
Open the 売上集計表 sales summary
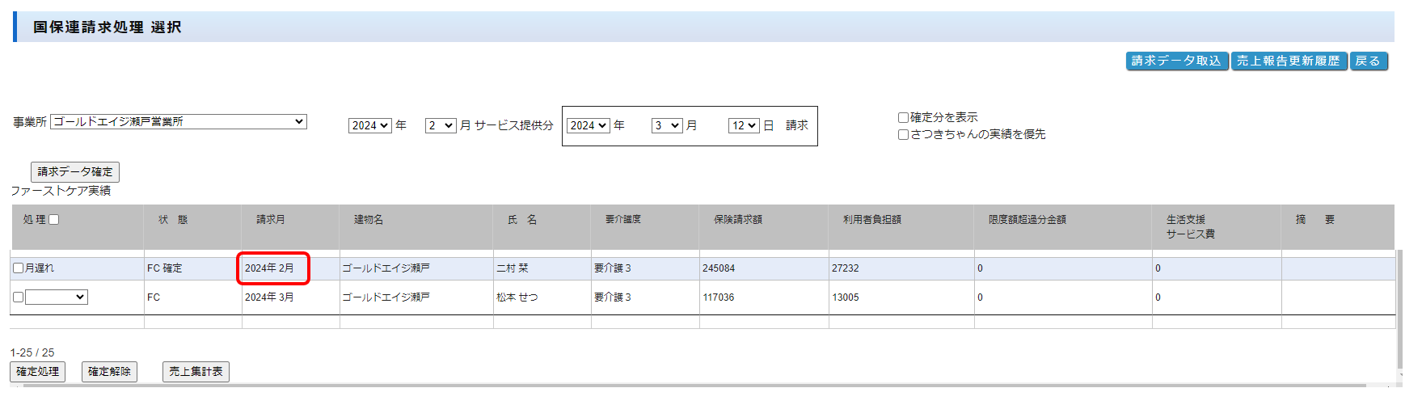(x=196, y=372)
